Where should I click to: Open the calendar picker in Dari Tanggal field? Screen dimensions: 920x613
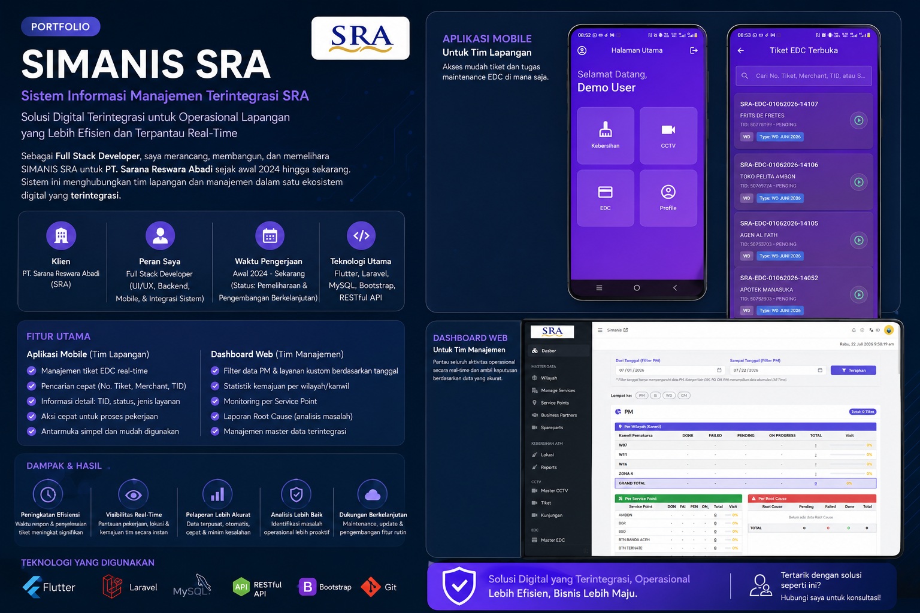(719, 370)
